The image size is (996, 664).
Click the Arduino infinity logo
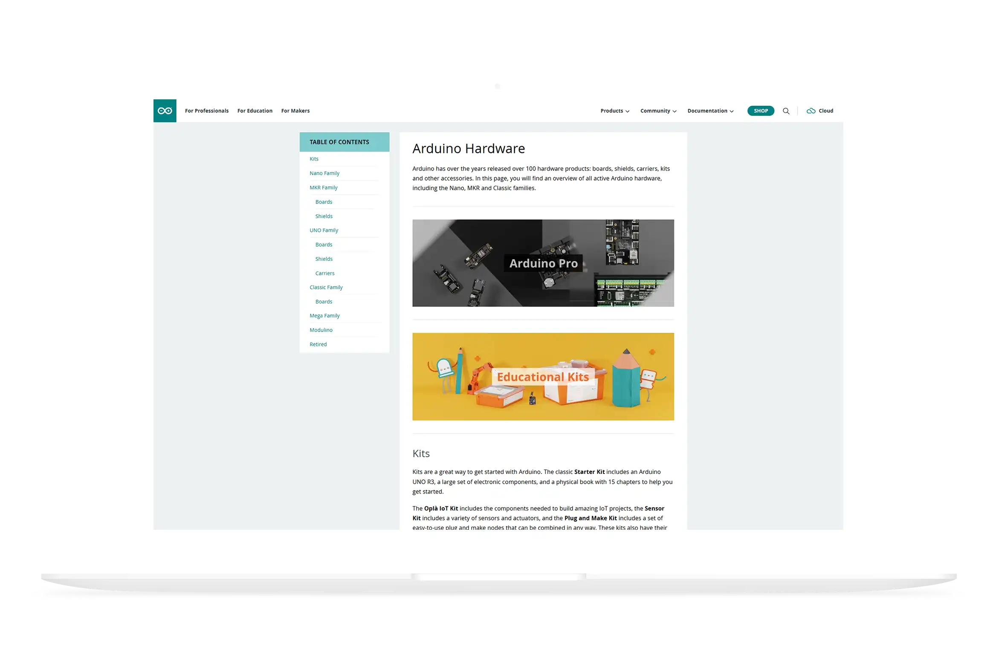165,111
